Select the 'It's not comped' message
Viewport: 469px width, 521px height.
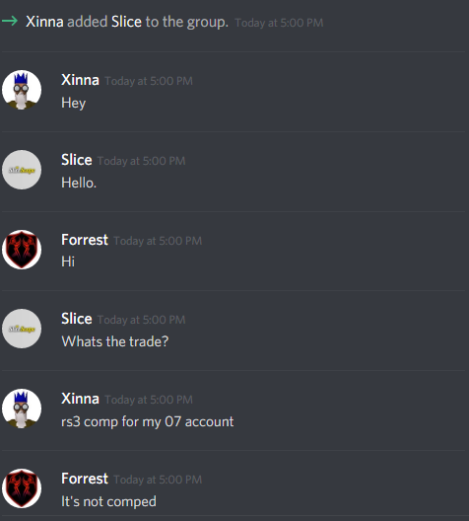[x=108, y=501]
